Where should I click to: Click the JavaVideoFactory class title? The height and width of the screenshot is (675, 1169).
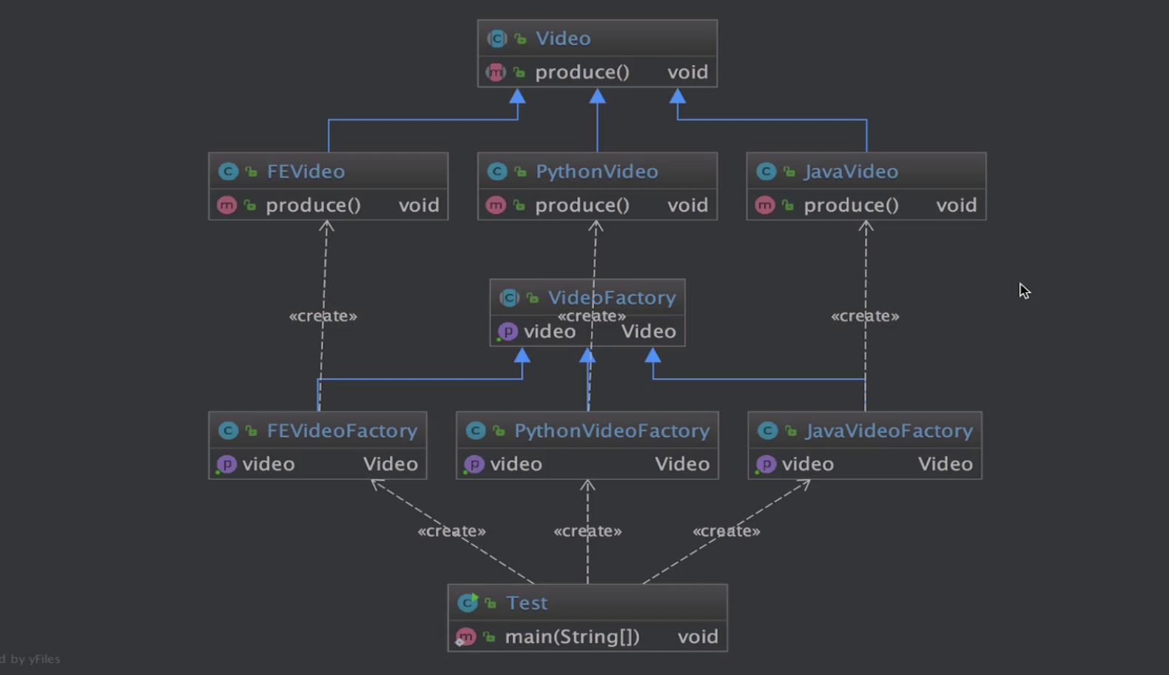[889, 431]
